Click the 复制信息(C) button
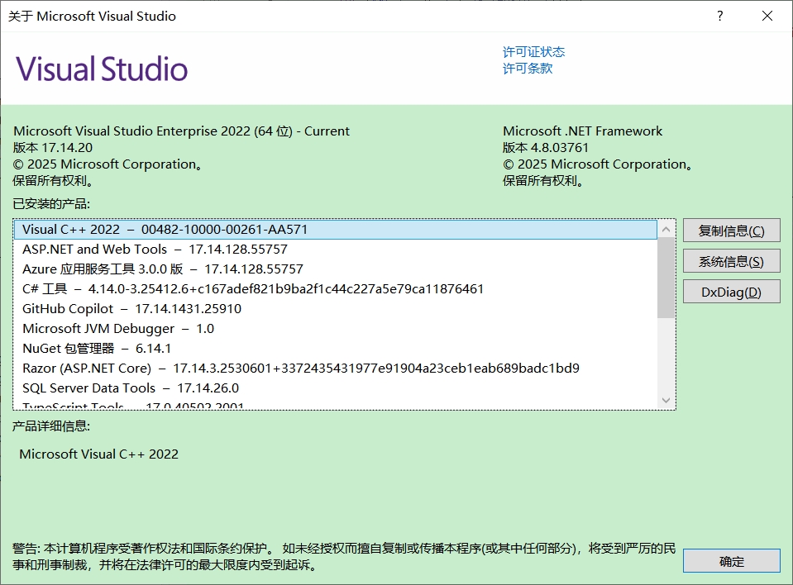Image resolution: width=793 pixels, height=585 pixels. coord(731,231)
